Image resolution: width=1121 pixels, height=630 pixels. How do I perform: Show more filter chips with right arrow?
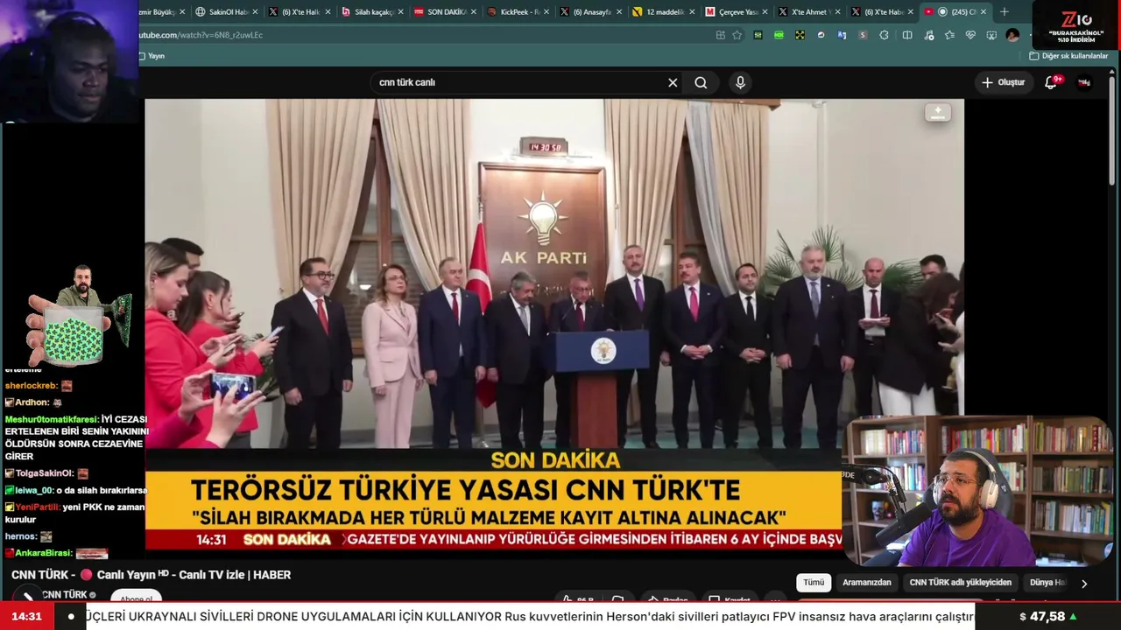coord(1084,584)
